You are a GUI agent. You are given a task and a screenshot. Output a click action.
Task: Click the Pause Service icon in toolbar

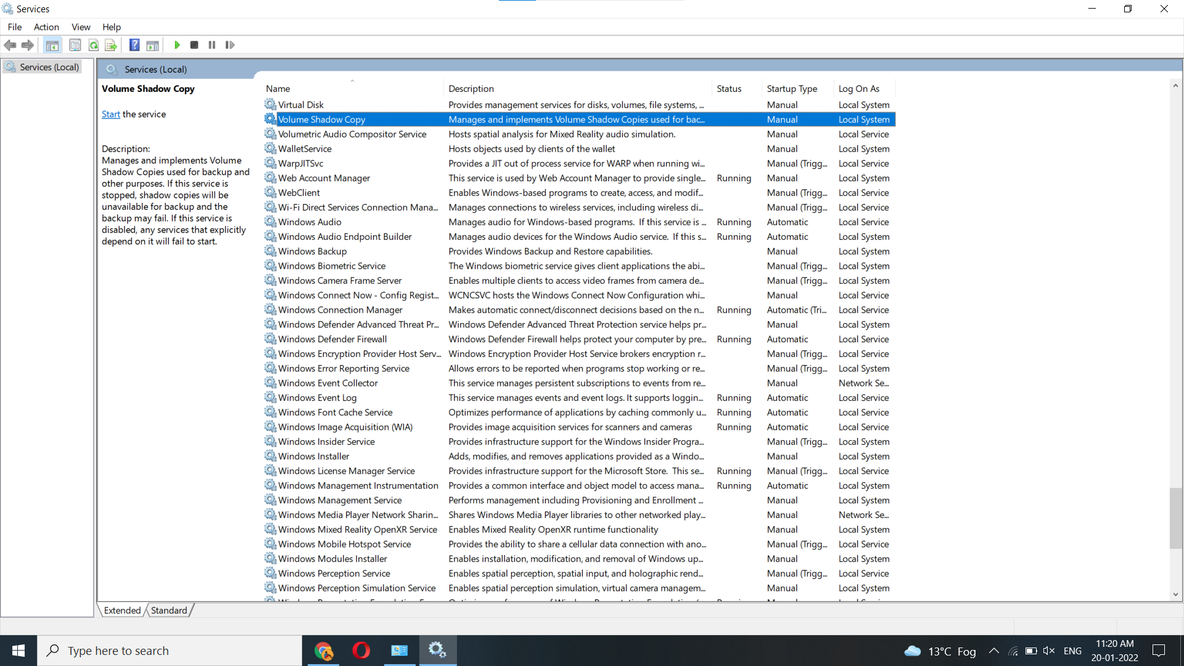pyautogui.click(x=212, y=45)
